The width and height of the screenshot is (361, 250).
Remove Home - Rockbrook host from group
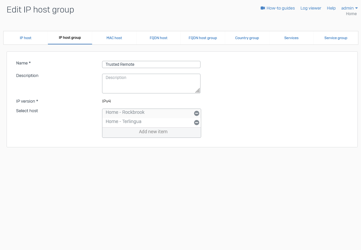coord(197,113)
